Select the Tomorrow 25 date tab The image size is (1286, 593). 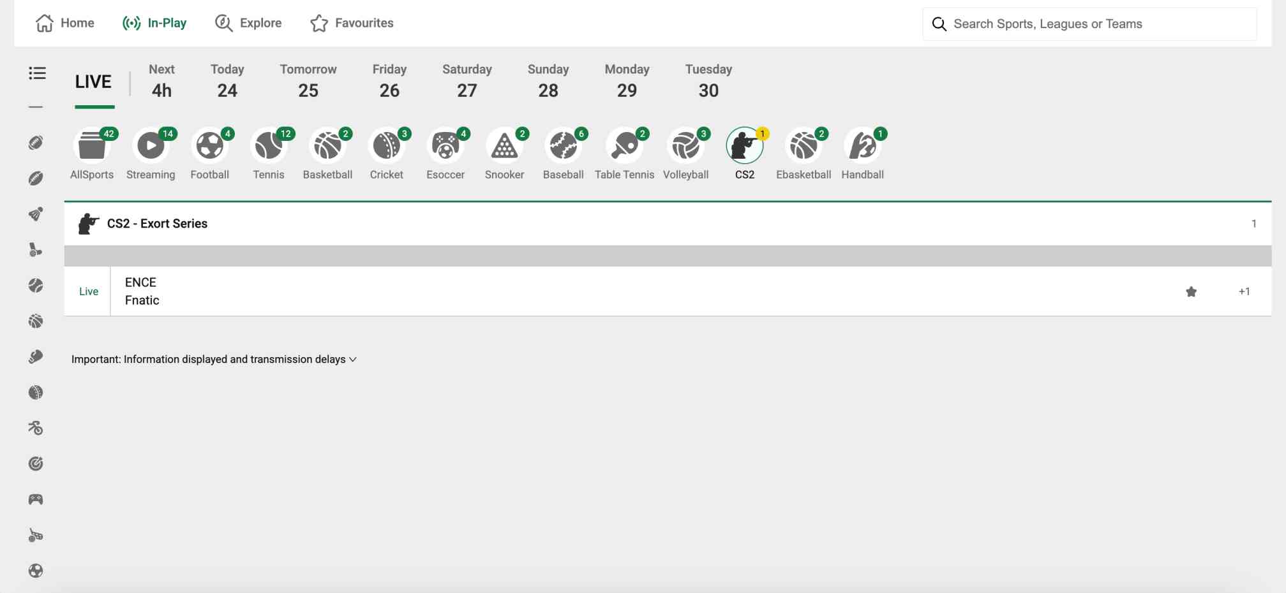click(x=308, y=81)
